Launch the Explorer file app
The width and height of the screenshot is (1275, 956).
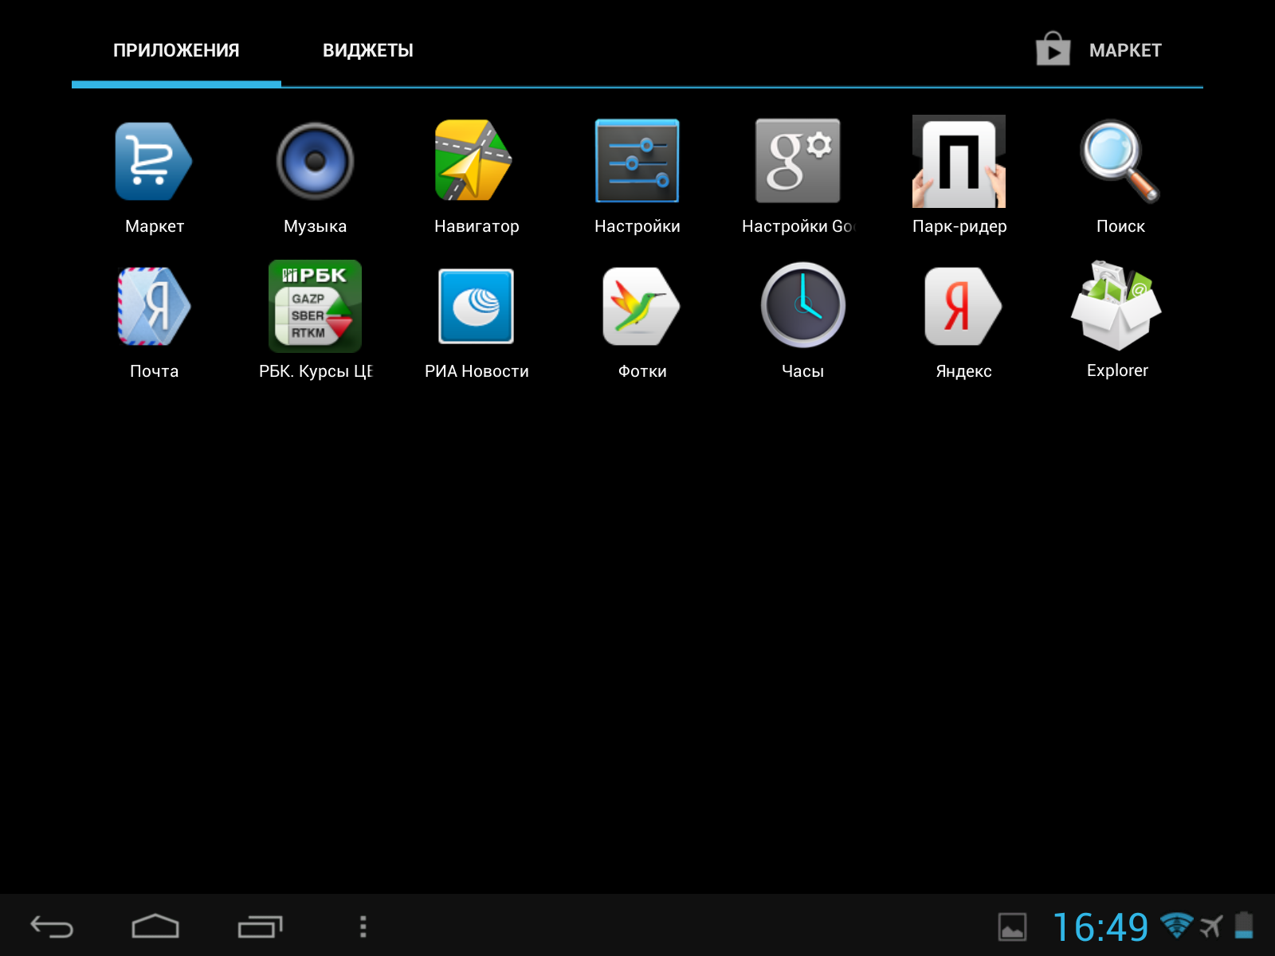click(1116, 305)
